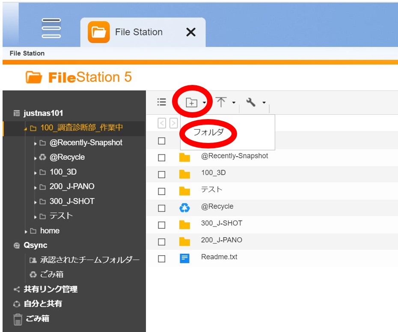Viewport: 398px width, 332px height.
Task: Open the dropdown arrow next to create folder
Action: (204, 102)
